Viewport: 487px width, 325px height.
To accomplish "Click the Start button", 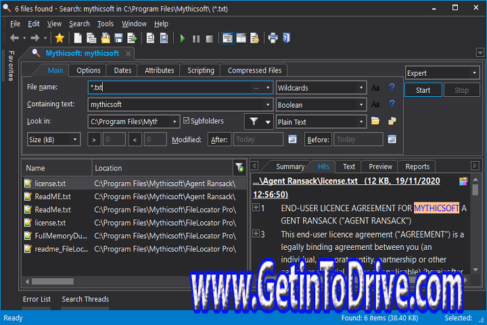I will click(x=423, y=90).
